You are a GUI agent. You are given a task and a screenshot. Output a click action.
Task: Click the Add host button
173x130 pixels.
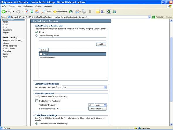click(x=101, y=44)
